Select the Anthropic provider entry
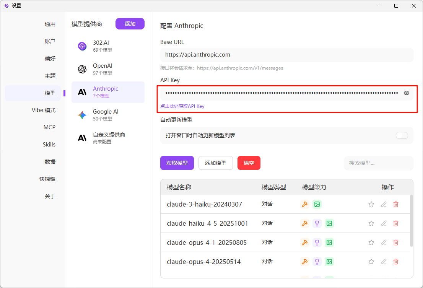 (108, 92)
